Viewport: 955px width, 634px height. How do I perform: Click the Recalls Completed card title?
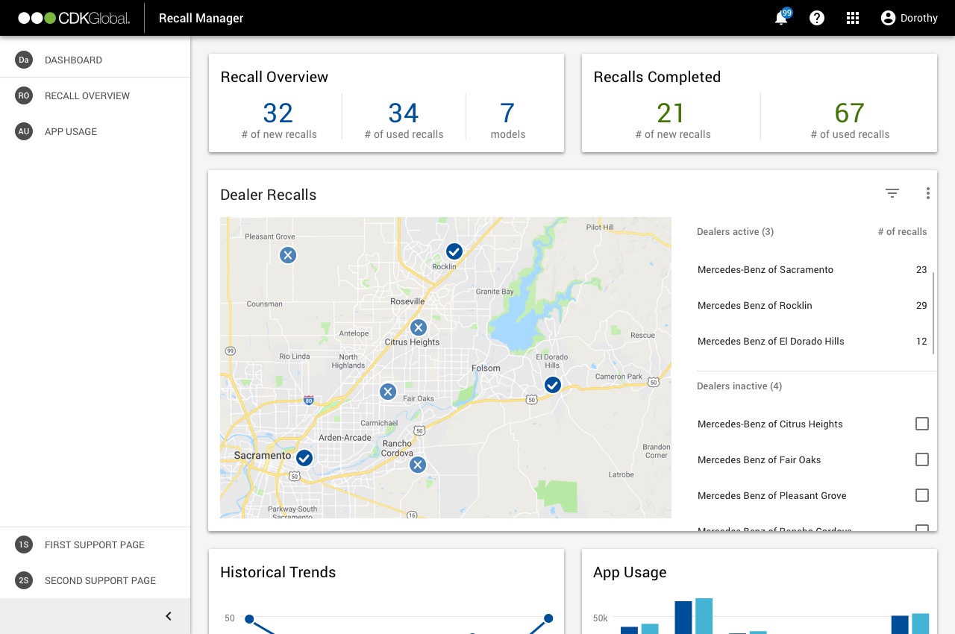click(657, 77)
